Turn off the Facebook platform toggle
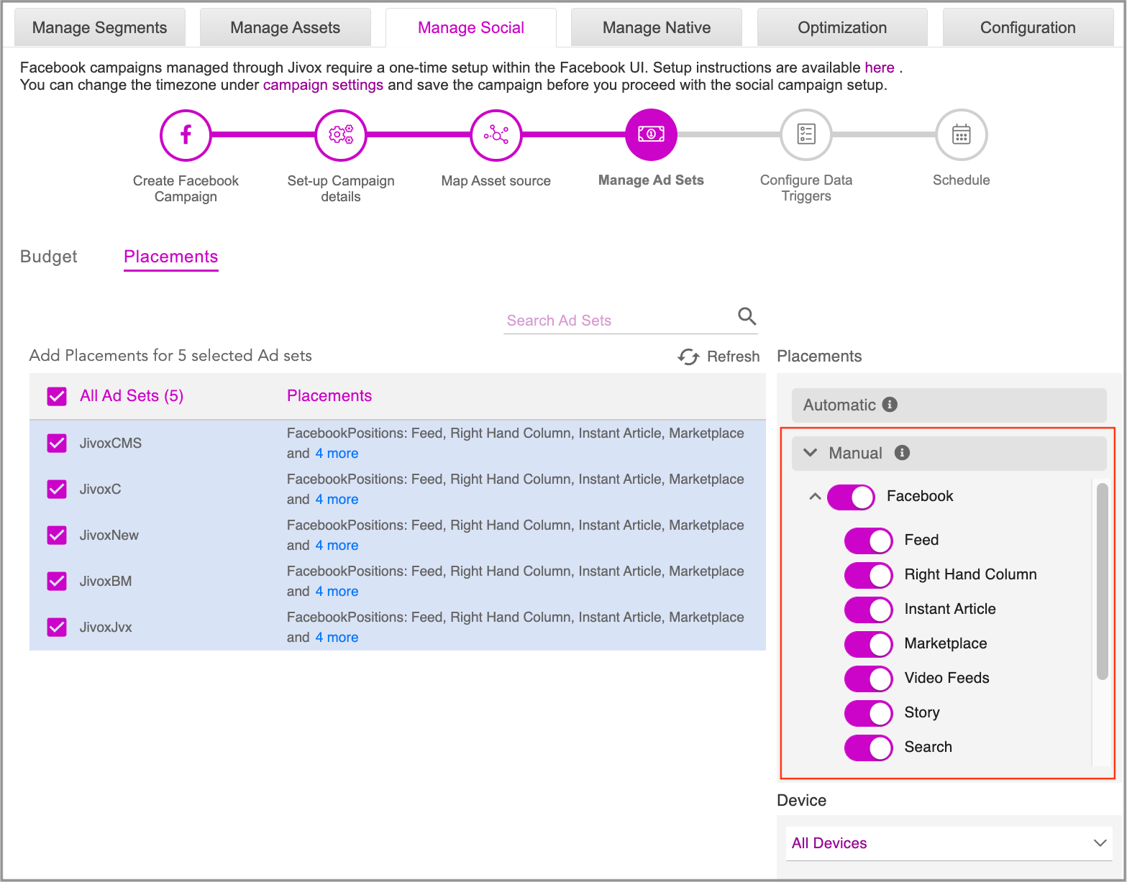1127x882 pixels. pyautogui.click(x=851, y=497)
